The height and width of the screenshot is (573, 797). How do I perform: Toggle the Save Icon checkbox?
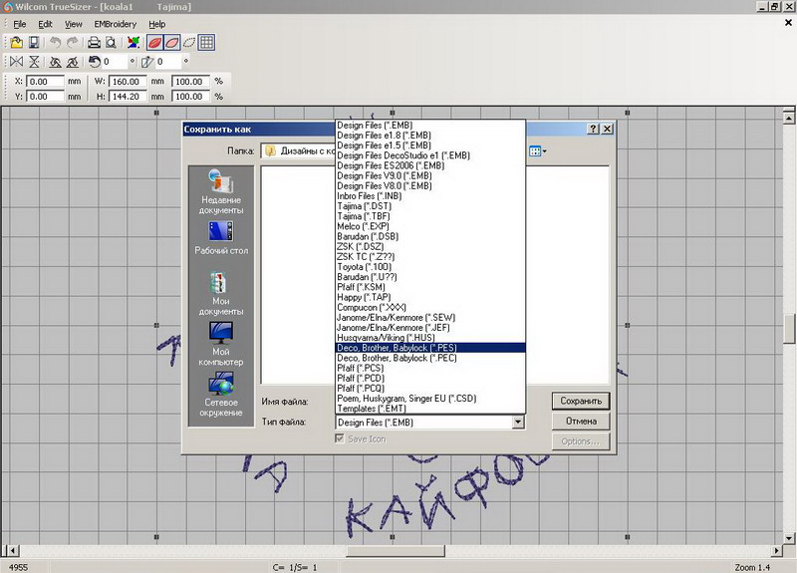[x=341, y=438]
